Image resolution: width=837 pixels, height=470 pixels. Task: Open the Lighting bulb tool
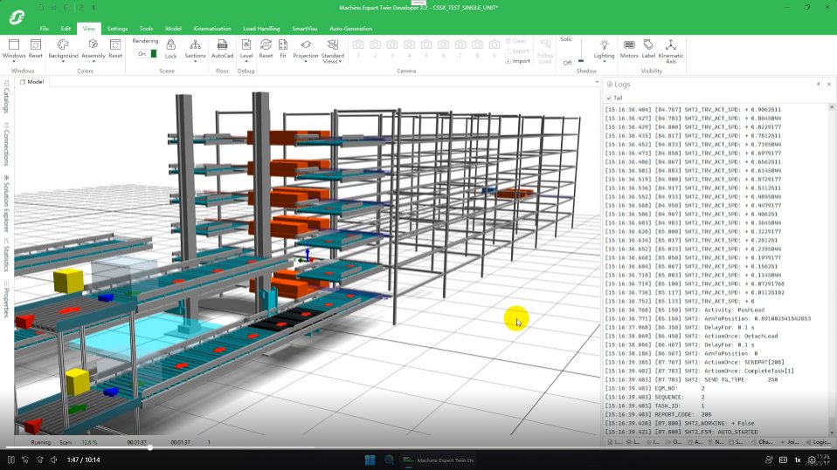(604, 48)
